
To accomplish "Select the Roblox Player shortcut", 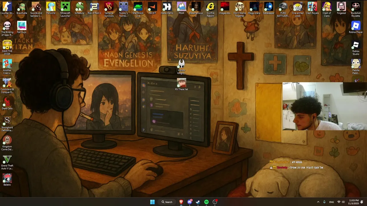I will point(356,27).
